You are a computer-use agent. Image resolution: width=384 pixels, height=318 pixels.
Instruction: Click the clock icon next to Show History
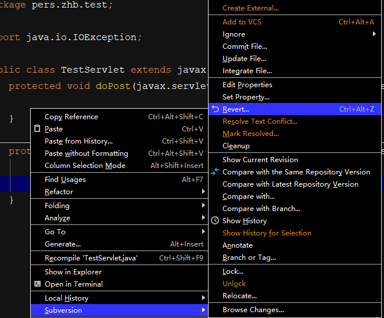point(215,220)
